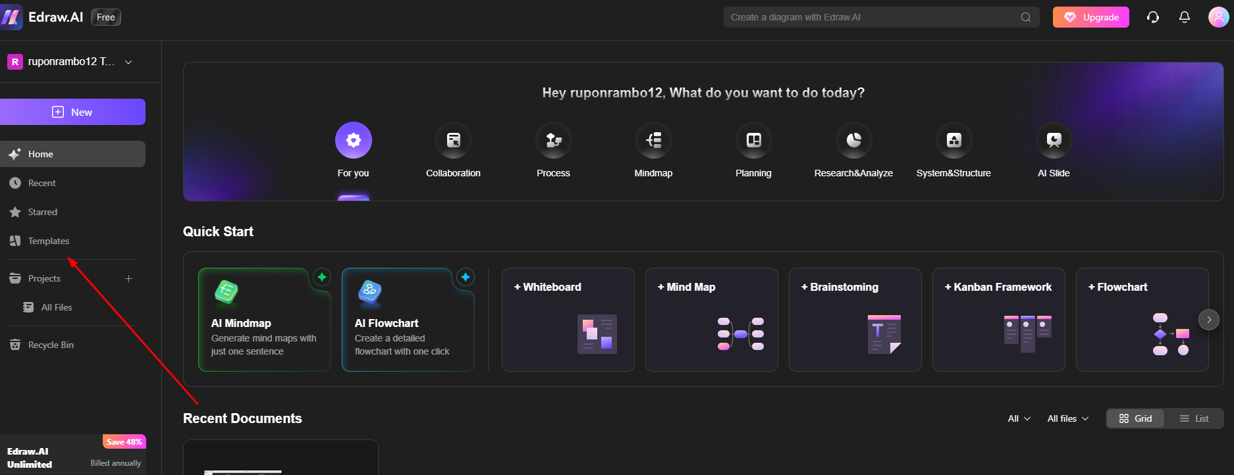Switch recent documents to List view
Screen dimensions: 1234x475
1194,418
